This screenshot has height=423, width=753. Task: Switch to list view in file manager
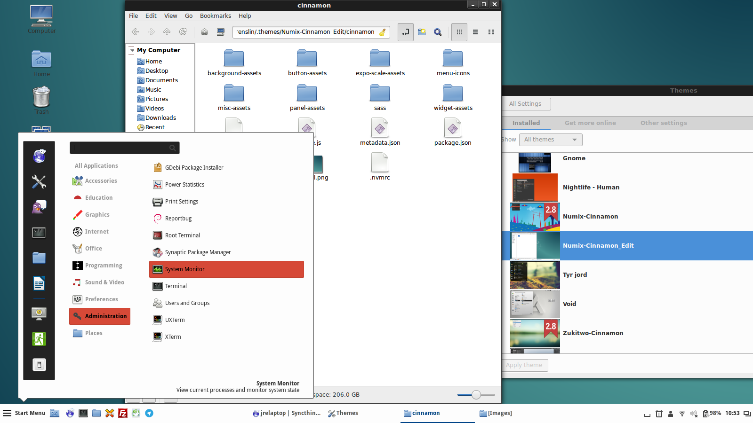(x=475, y=32)
